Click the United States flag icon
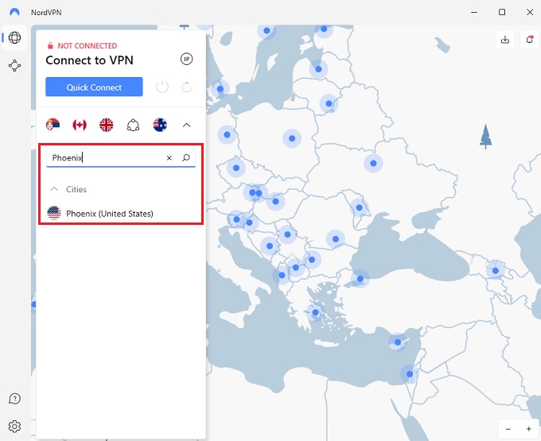541x441 pixels. (x=54, y=213)
